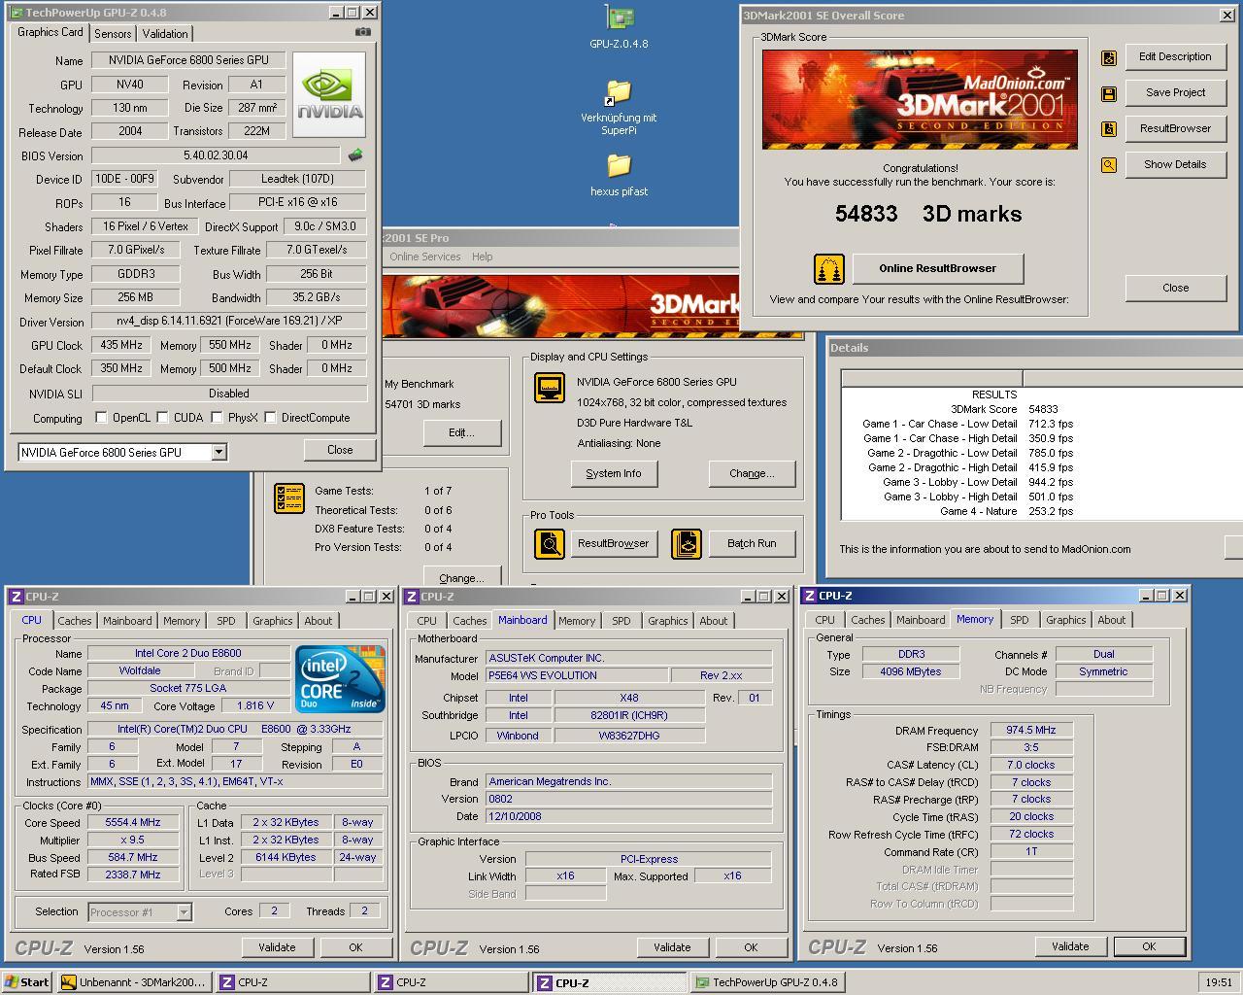
Task: Click the Close button in 3DMark score window
Action: 1175,288
